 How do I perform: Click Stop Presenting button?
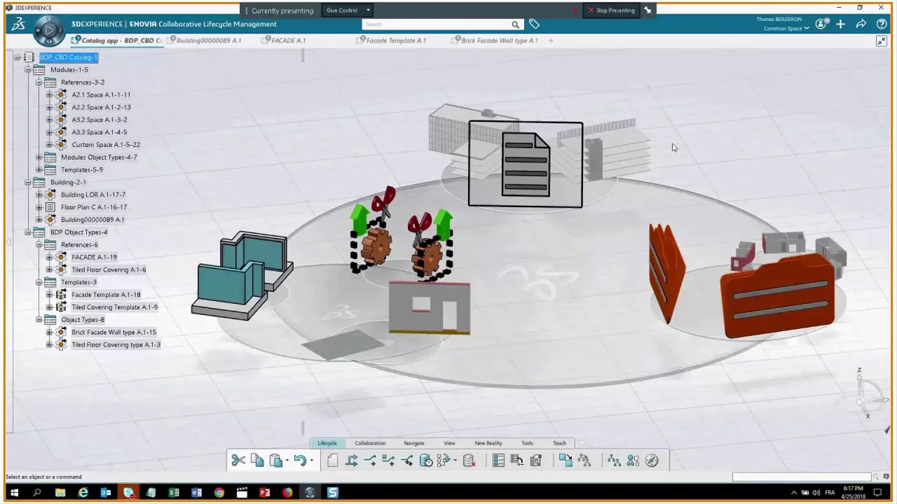(612, 10)
